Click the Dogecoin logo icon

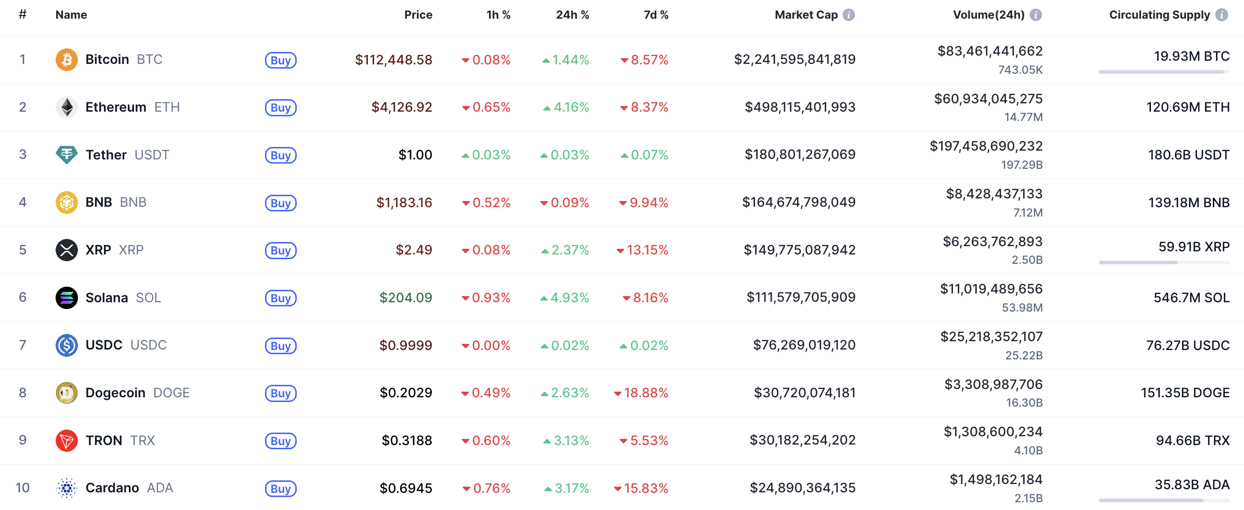67,393
